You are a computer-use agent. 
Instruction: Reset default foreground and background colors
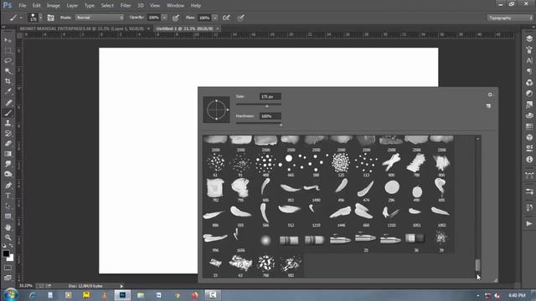[4, 246]
